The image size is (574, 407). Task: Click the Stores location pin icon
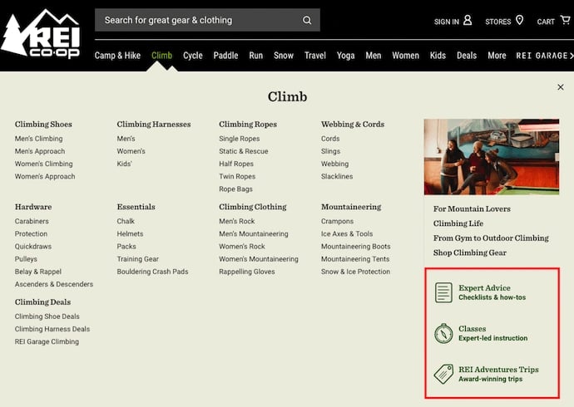(x=520, y=20)
